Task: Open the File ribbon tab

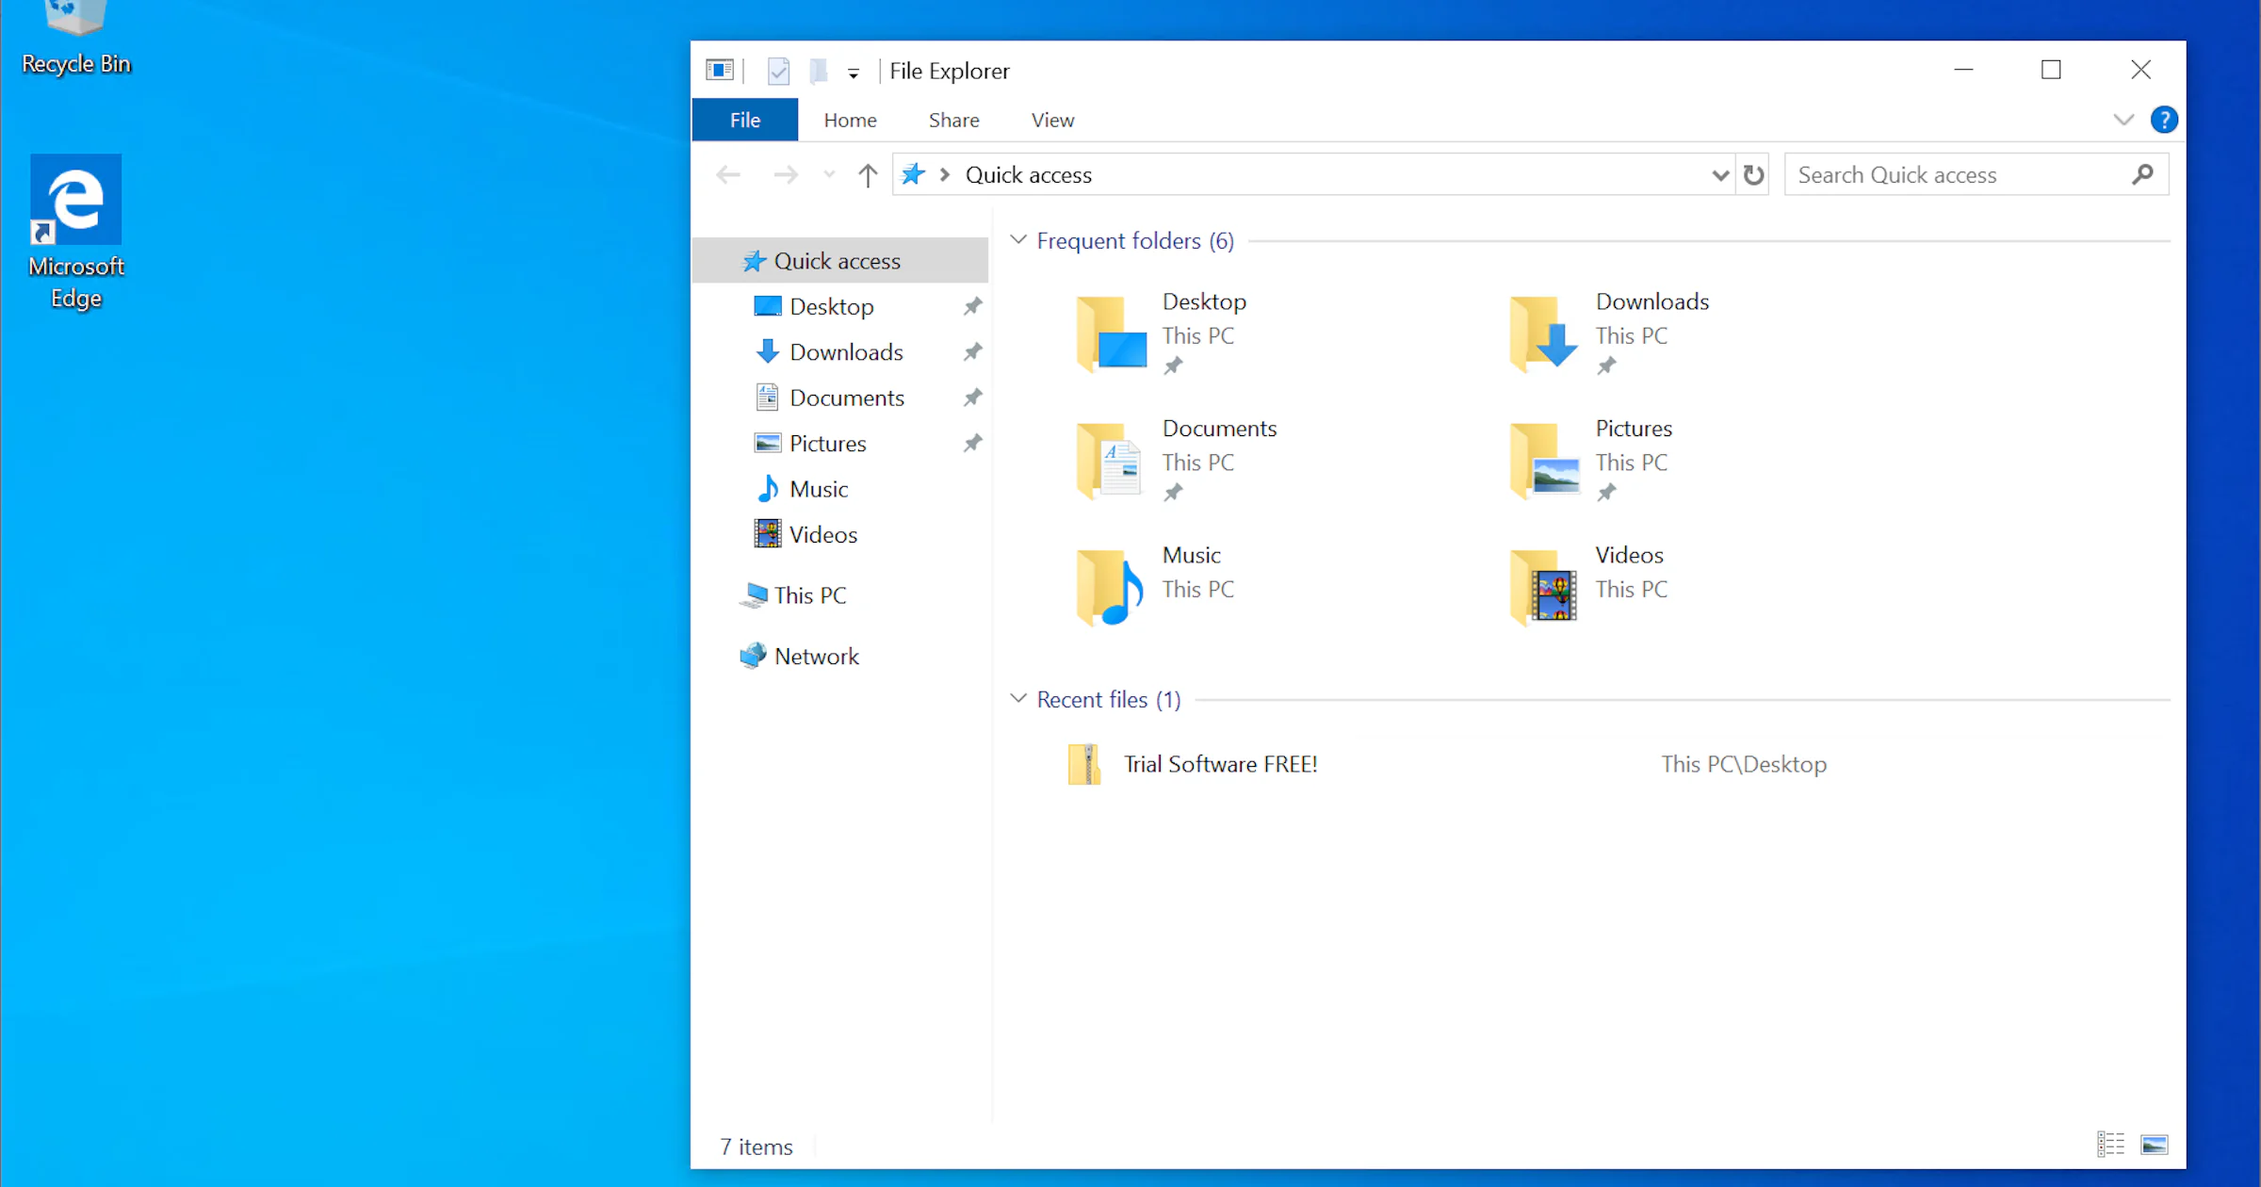Action: (744, 120)
